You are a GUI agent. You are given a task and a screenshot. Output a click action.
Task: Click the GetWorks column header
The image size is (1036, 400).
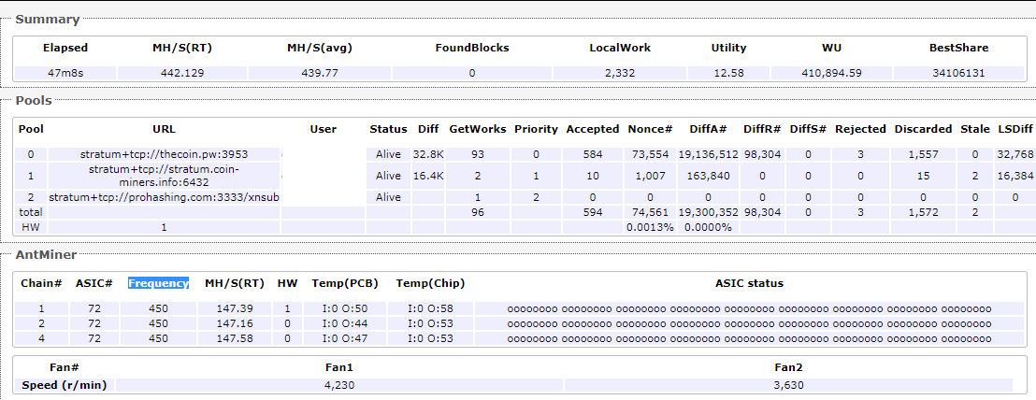click(x=478, y=129)
